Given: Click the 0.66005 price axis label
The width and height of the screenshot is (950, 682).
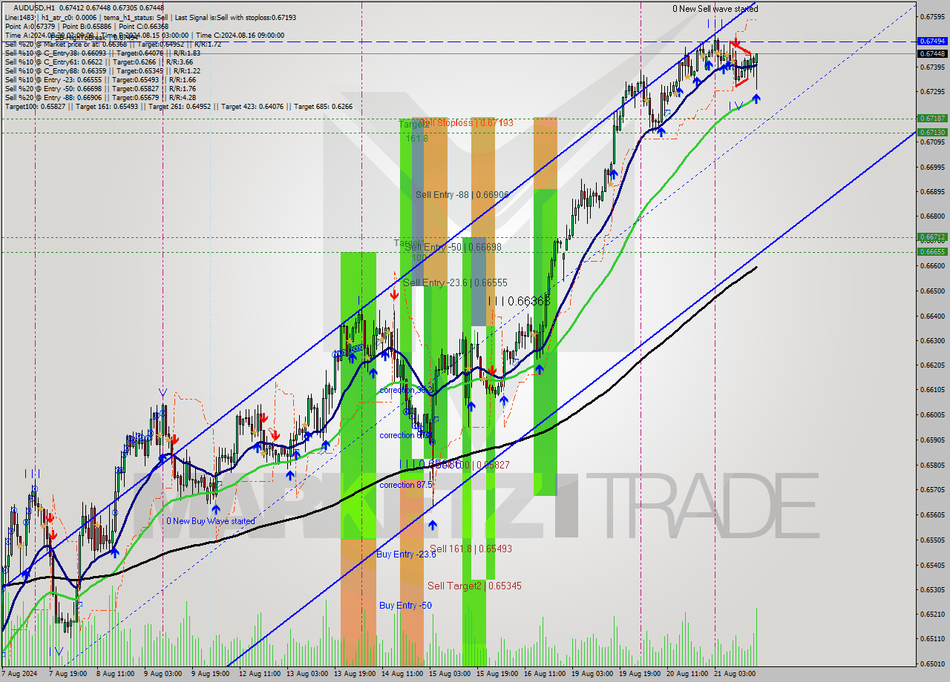Looking at the screenshot, I should [932, 414].
